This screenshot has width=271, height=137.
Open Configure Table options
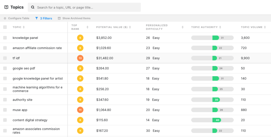tap(19, 19)
